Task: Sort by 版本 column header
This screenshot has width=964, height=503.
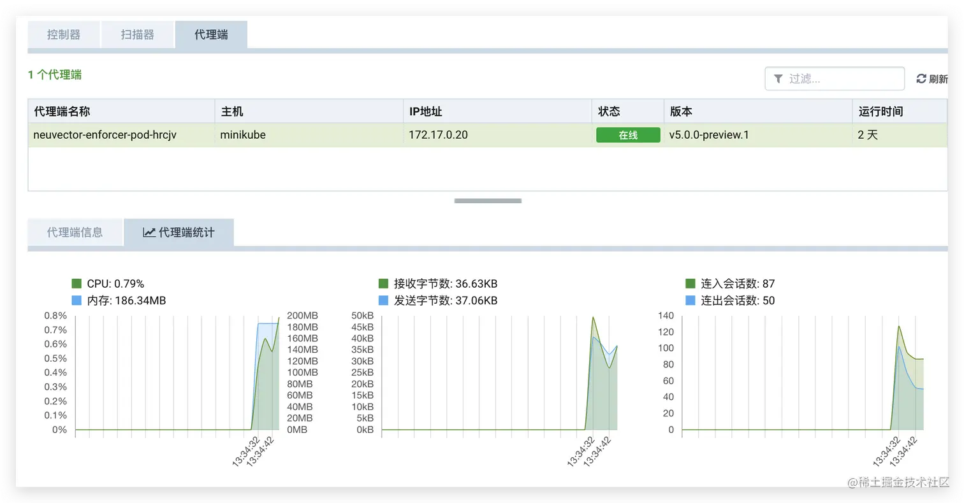Action: [758, 111]
